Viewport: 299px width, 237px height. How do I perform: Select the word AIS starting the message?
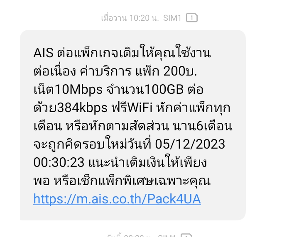coord(44,53)
